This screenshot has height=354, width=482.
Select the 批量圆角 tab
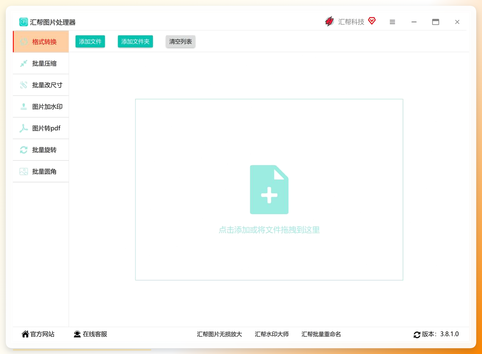[41, 171]
